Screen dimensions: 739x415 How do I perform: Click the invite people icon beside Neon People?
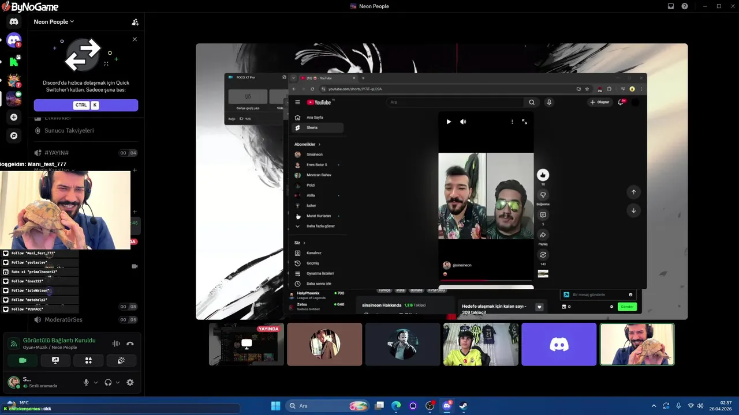click(x=135, y=22)
